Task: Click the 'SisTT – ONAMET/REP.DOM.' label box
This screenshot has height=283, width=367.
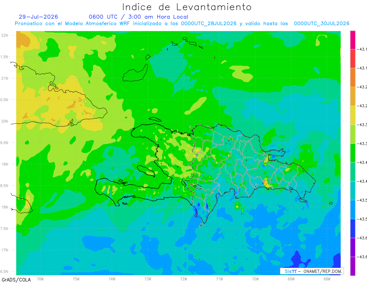Action: click(312, 271)
